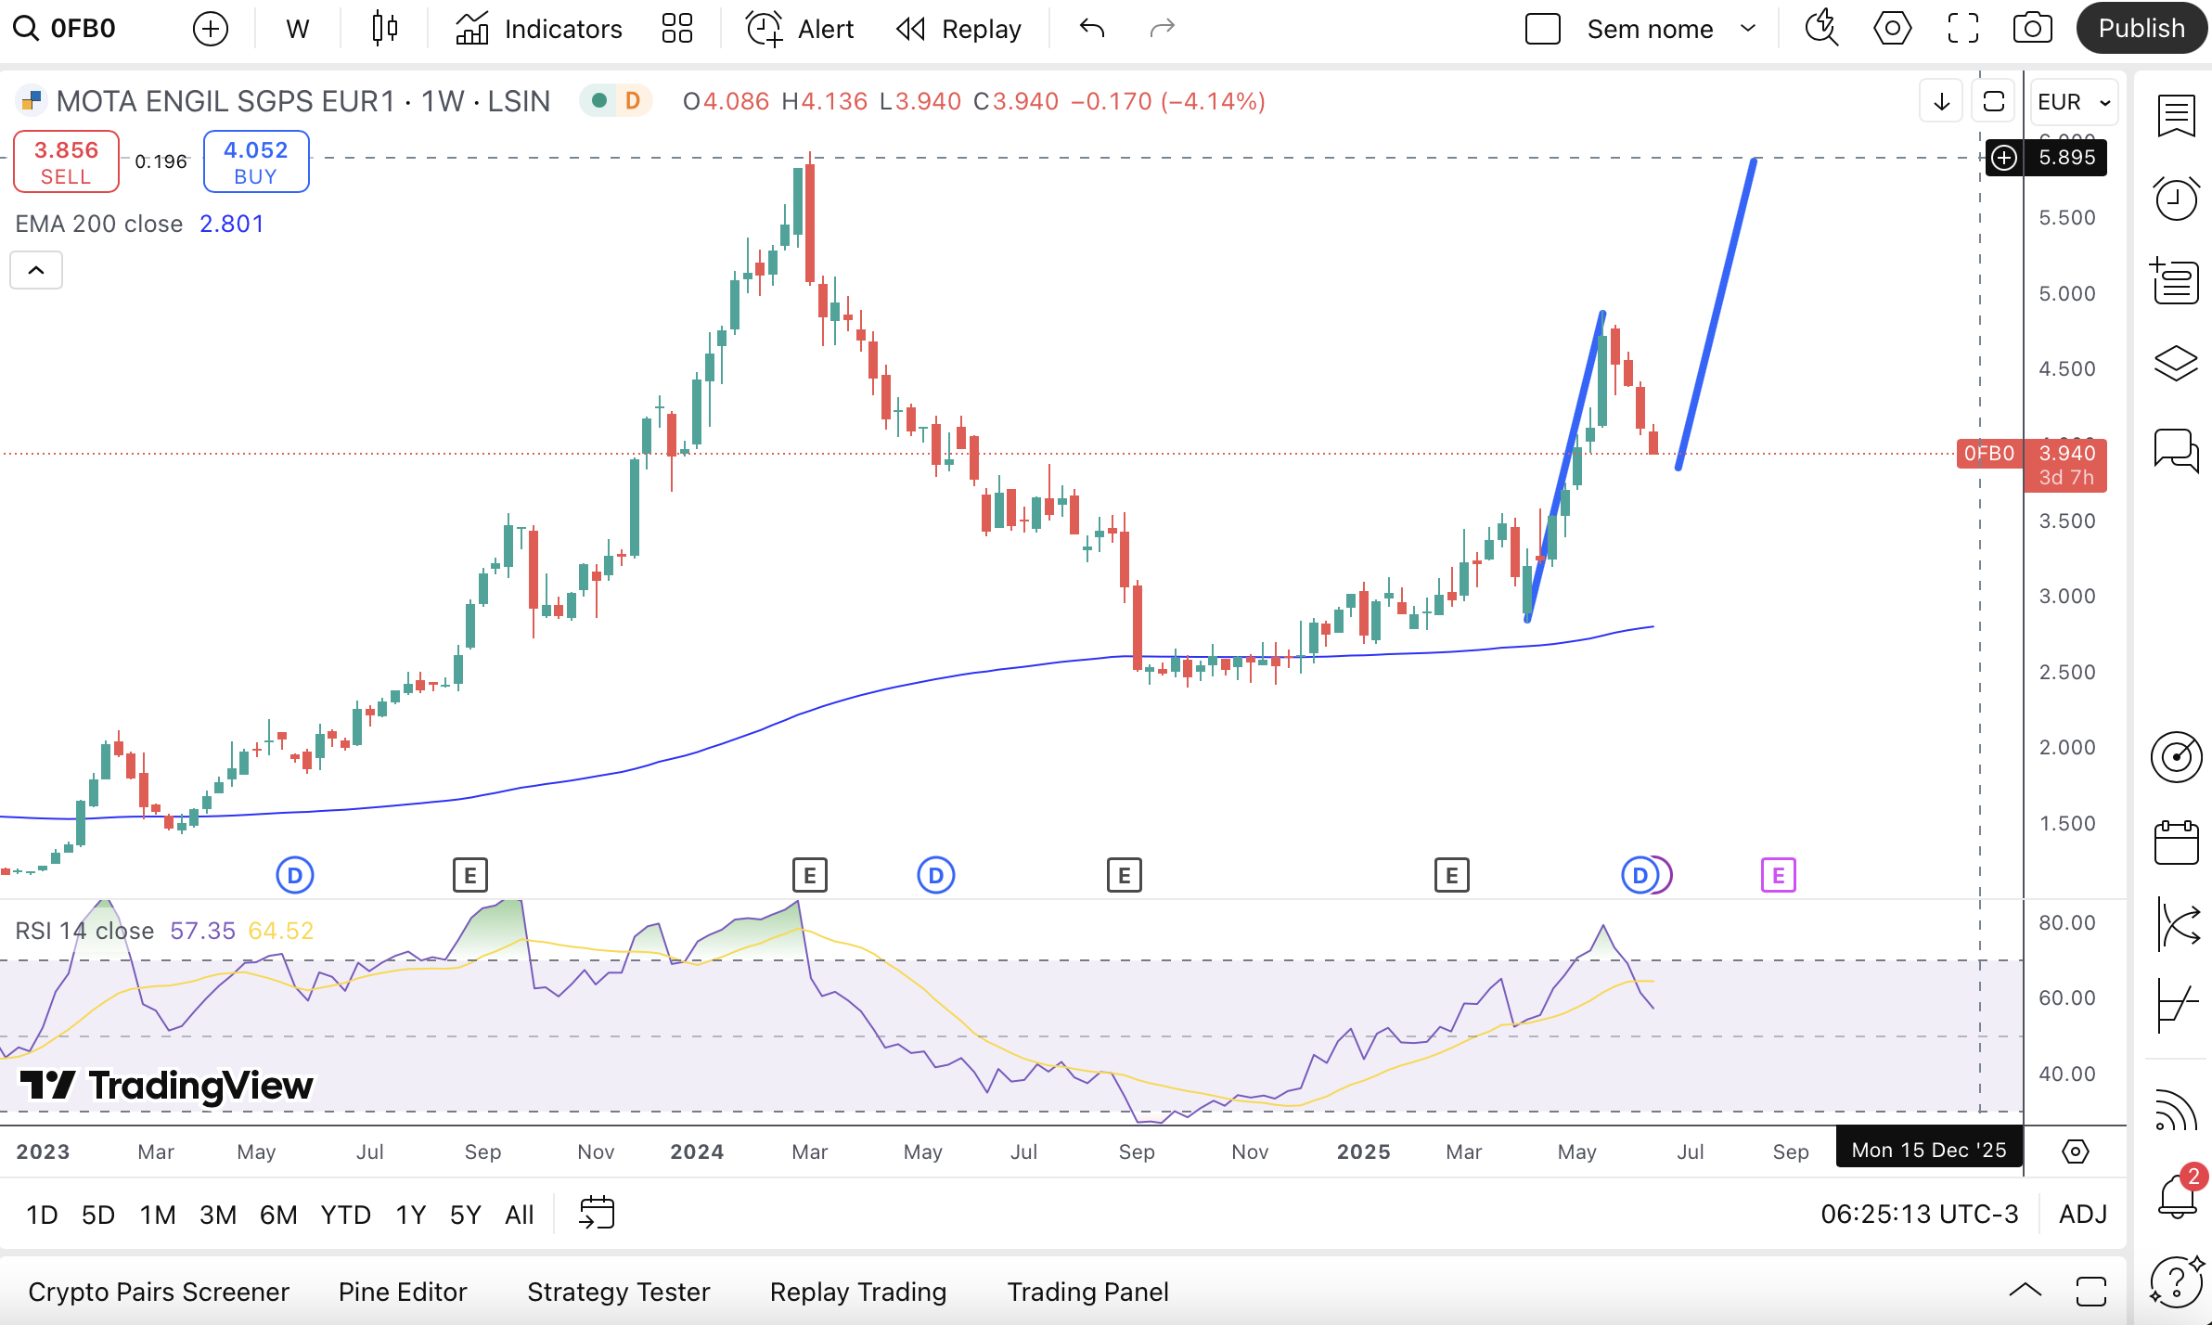The height and width of the screenshot is (1325, 2212).
Task: Collapse the indicator legend chevron
Action: click(x=36, y=270)
